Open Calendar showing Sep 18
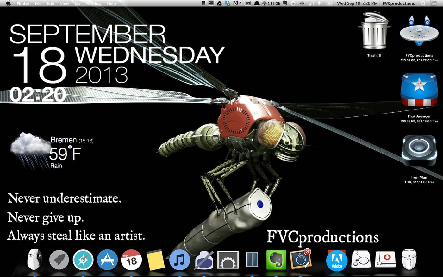 [131, 260]
